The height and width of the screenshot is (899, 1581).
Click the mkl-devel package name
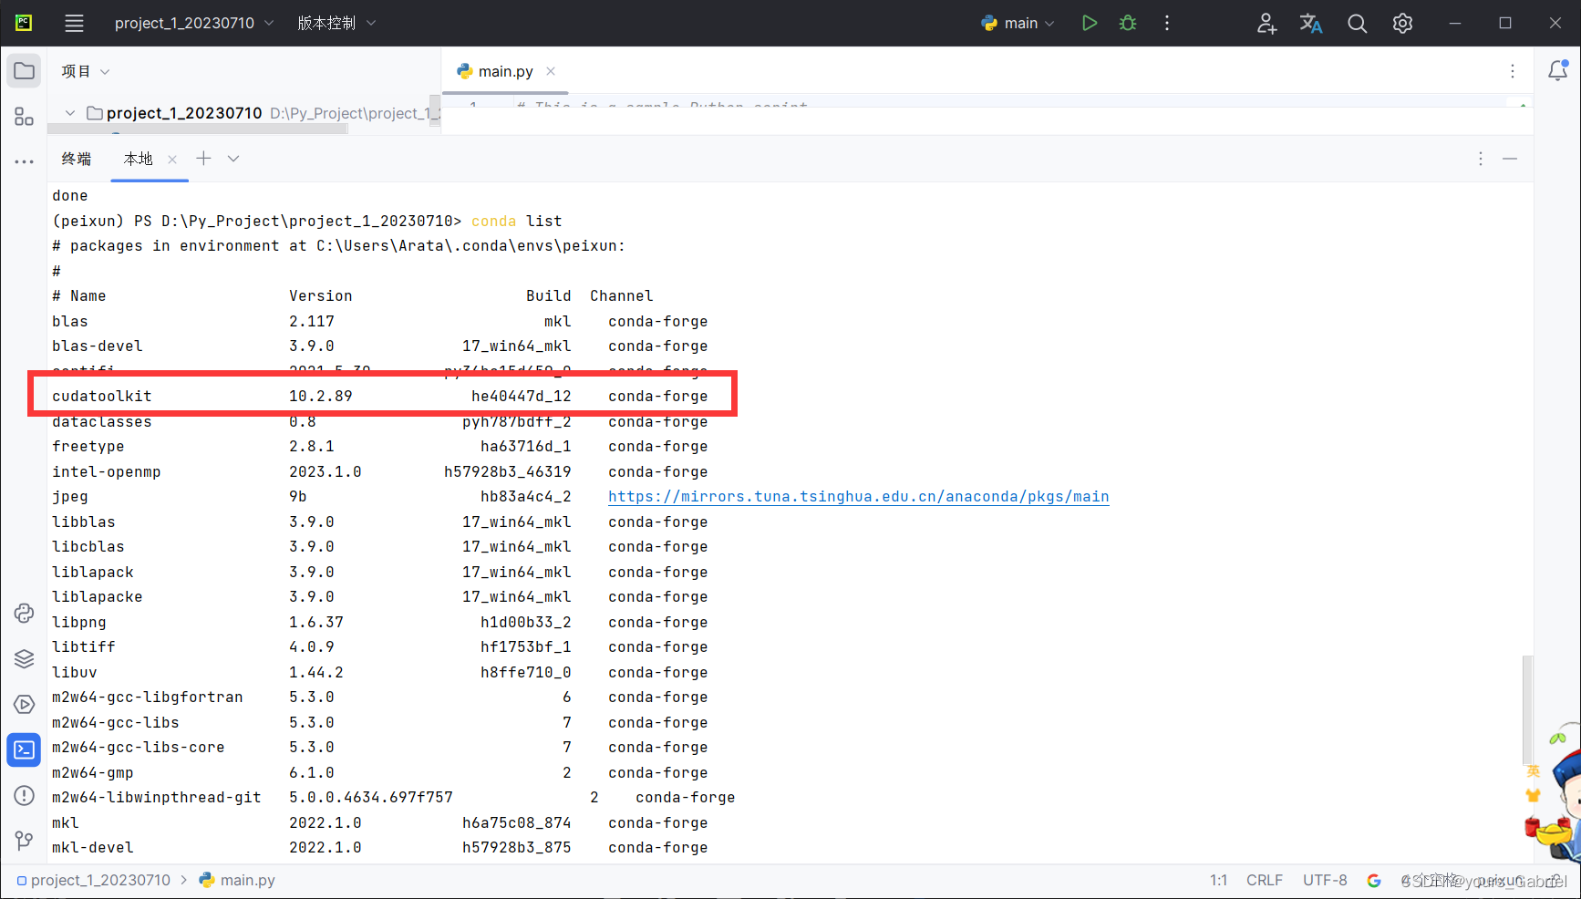(x=93, y=848)
